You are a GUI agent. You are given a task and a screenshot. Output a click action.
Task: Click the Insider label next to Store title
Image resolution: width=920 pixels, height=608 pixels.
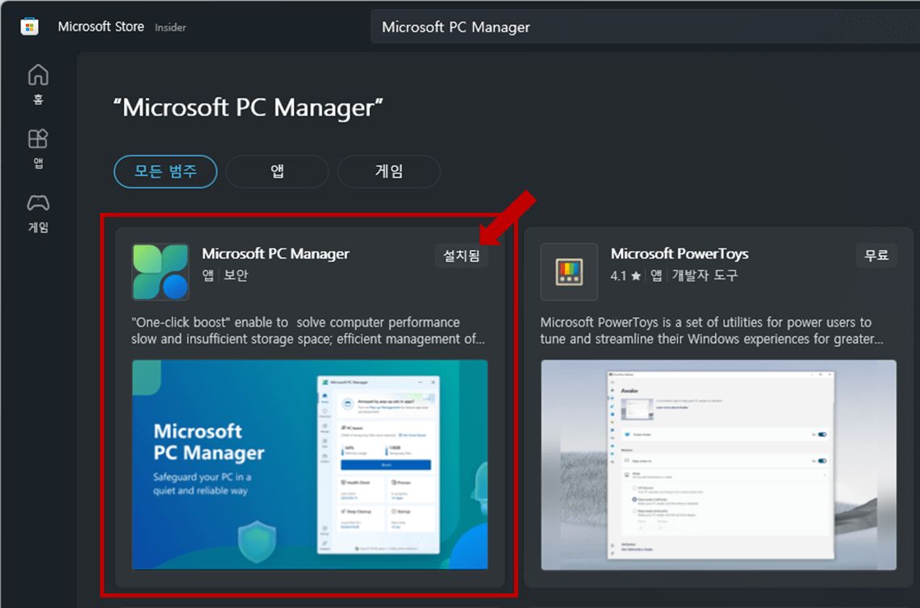click(x=170, y=27)
